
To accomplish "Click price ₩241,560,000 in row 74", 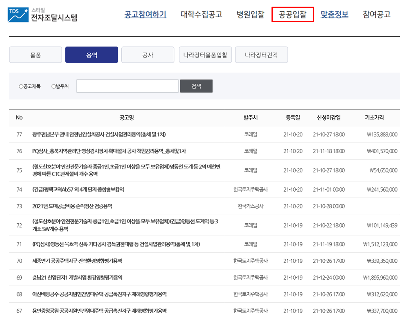I will (382, 189).
